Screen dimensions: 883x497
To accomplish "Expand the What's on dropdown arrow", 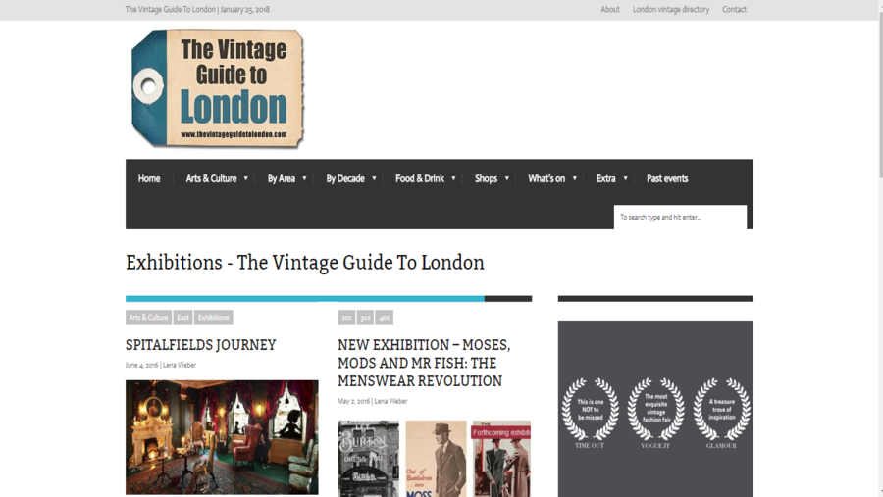I will tap(574, 178).
